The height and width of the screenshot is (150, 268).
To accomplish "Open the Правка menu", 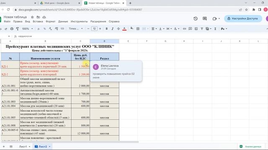I will click(x=18, y=21).
